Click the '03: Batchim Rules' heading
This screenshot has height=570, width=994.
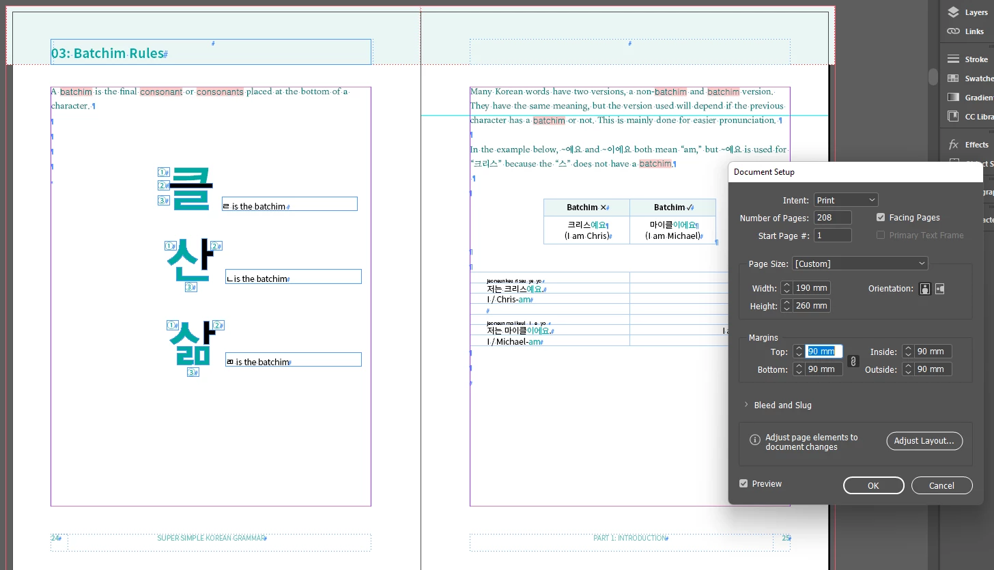(x=108, y=53)
